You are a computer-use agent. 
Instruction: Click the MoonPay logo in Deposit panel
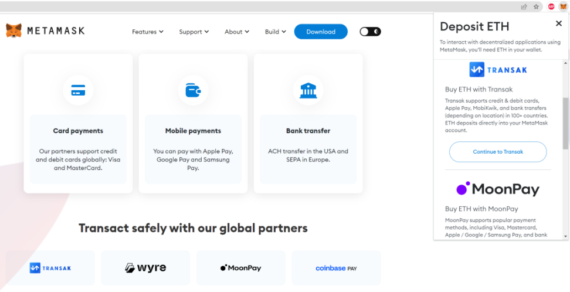point(497,189)
